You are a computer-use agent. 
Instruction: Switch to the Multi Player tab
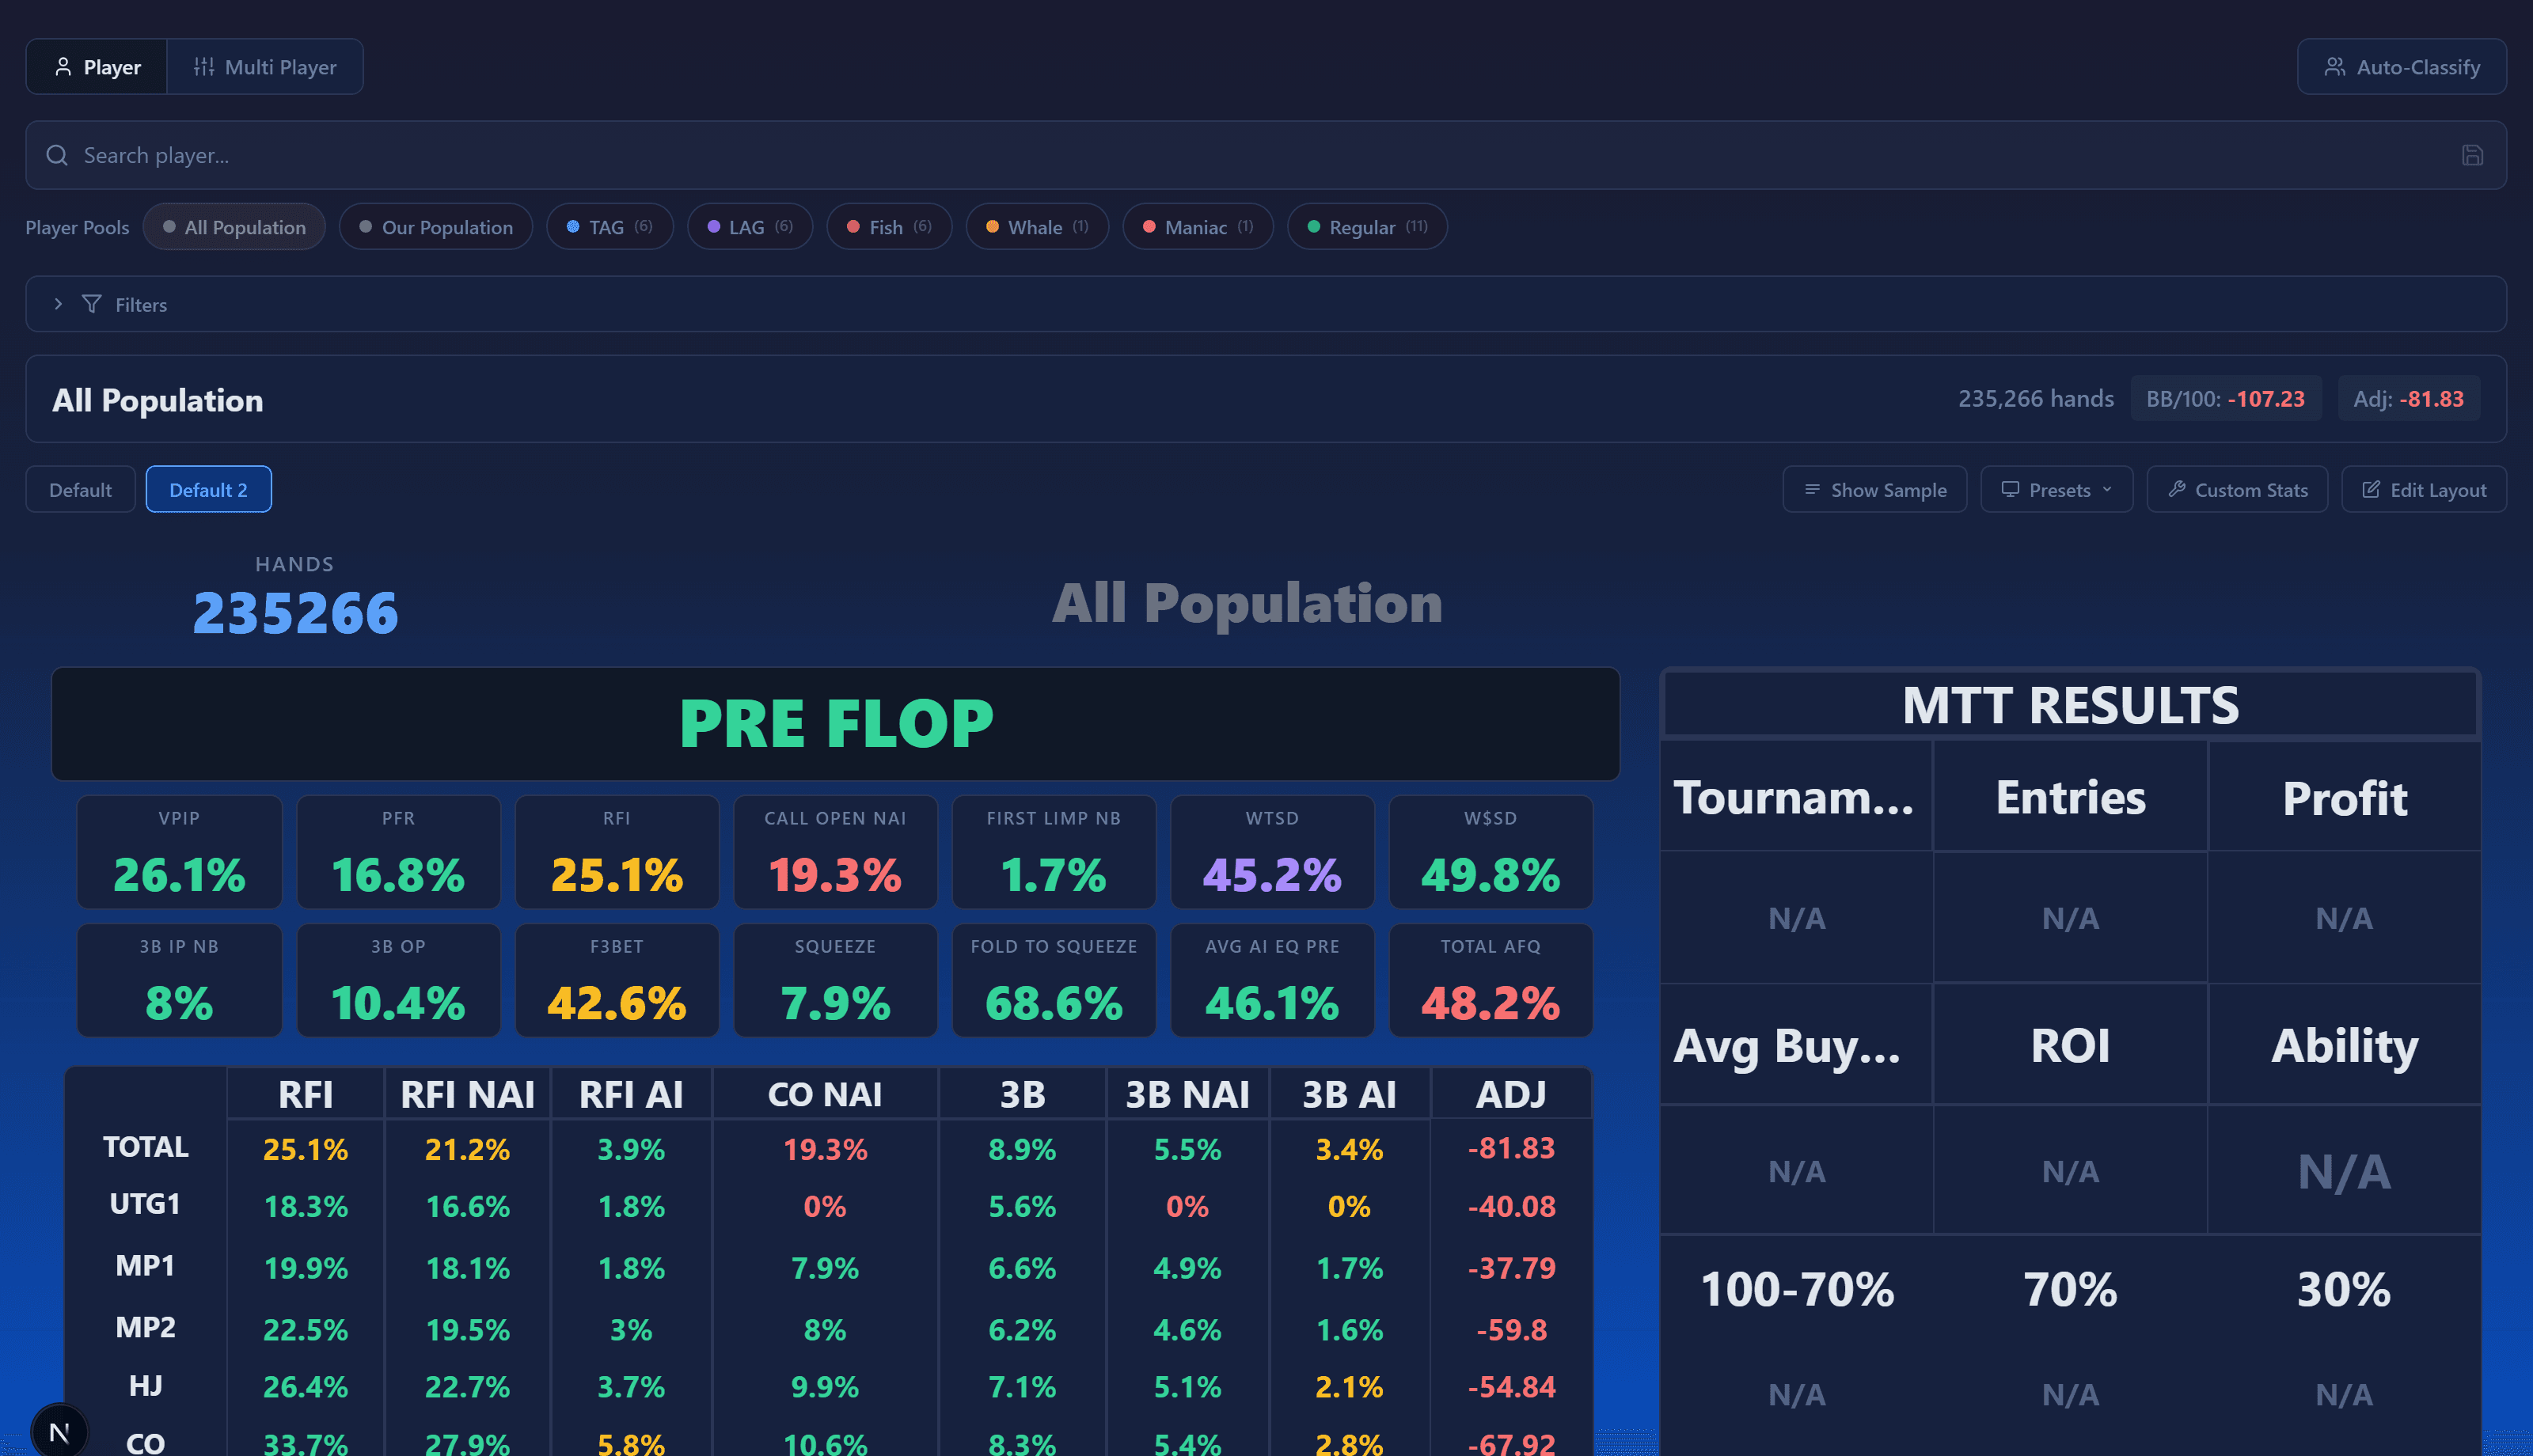click(265, 67)
